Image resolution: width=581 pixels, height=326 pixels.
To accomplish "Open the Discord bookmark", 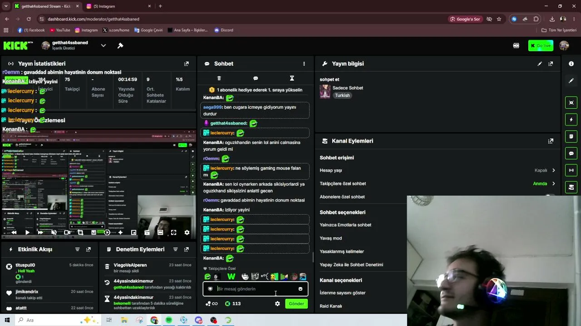I will [224, 30].
